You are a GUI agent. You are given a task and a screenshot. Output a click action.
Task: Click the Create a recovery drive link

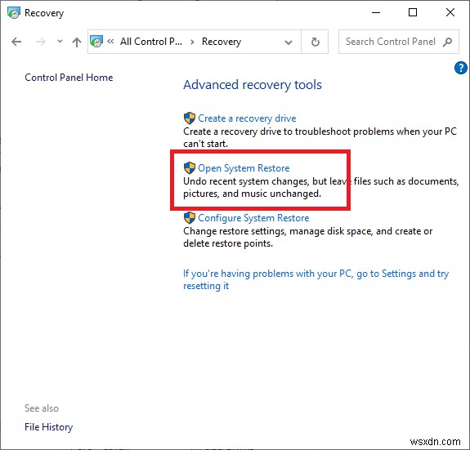click(247, 118)
